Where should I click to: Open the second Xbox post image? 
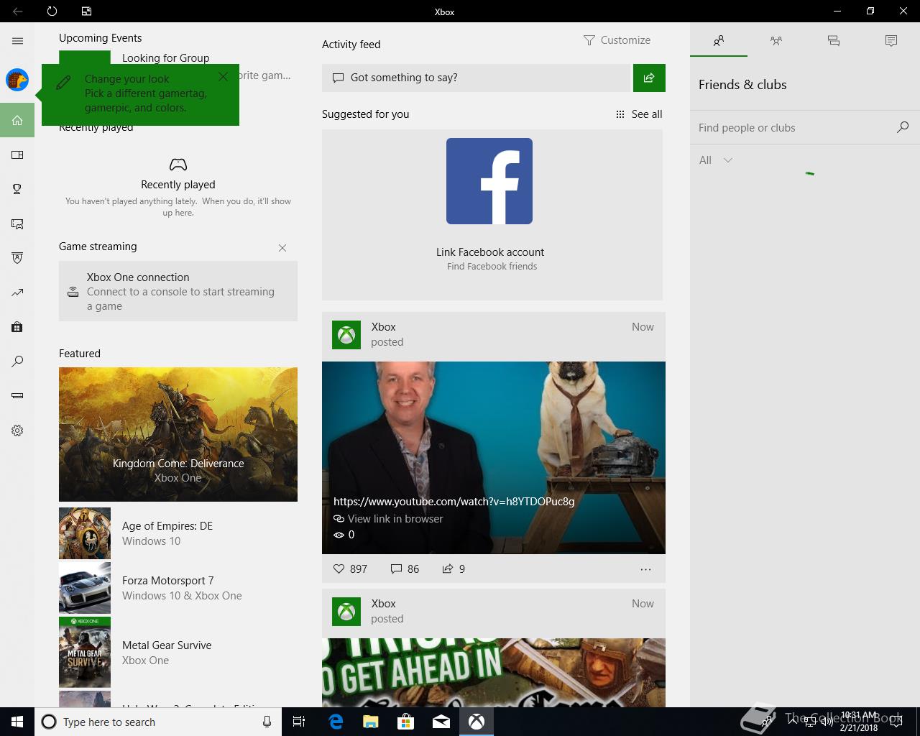[x=494, y=673]
